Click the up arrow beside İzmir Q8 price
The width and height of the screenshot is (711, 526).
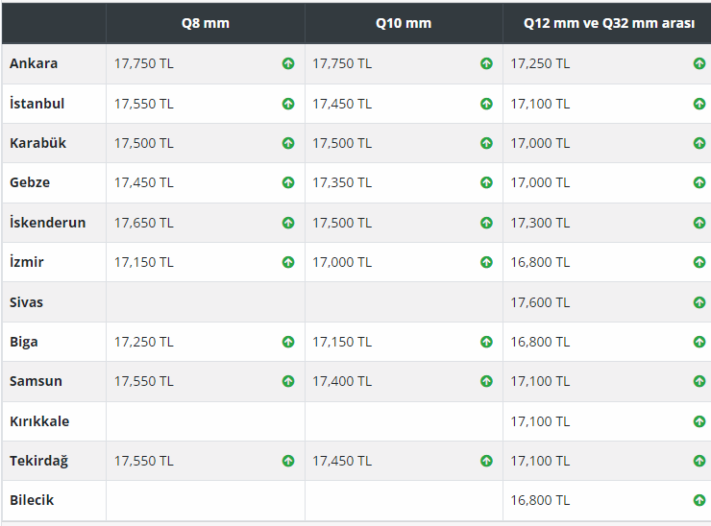[288, 262]
